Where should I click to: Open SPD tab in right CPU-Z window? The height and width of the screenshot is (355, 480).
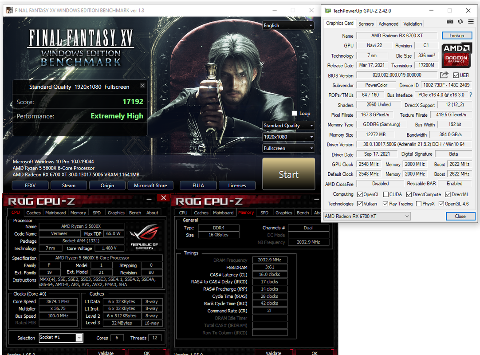tap(264, 213)
